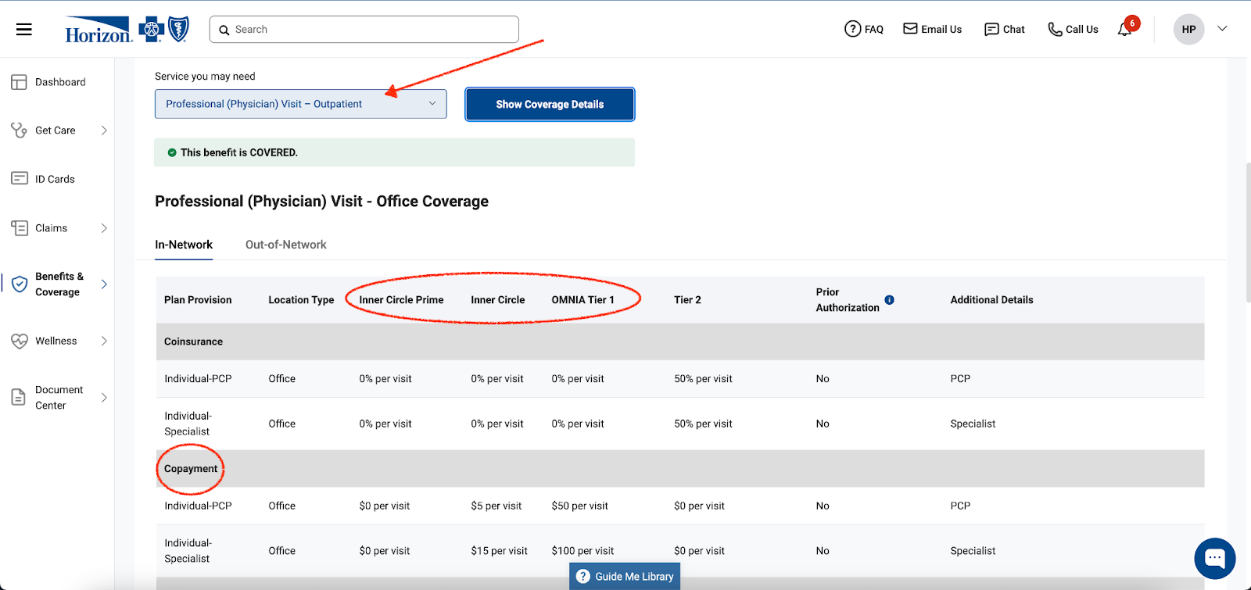Click the Prior Authorization column header

848,300
